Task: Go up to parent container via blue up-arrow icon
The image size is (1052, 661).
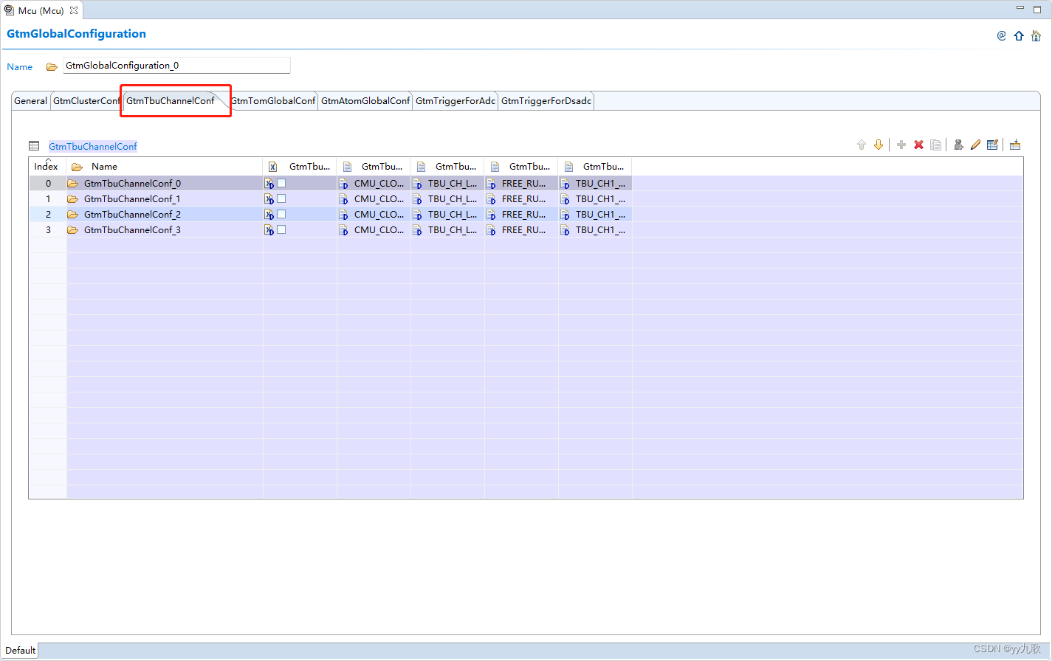Action: 1019,35
